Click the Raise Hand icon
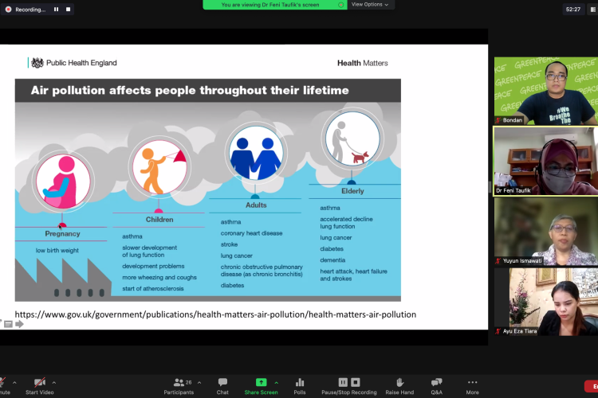 click(x=399, y=383)
